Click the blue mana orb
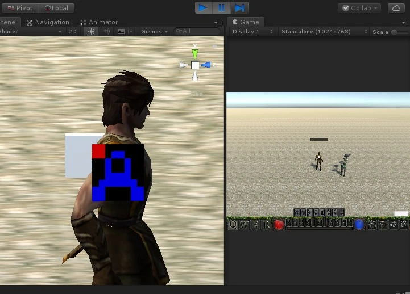Image resolution: width=410 pixels, height=294 pixels. [359, 225]
